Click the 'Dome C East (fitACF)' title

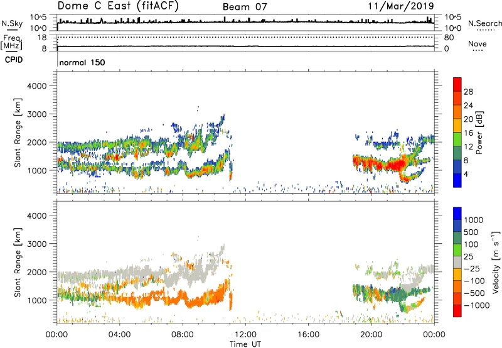(118, 6)
